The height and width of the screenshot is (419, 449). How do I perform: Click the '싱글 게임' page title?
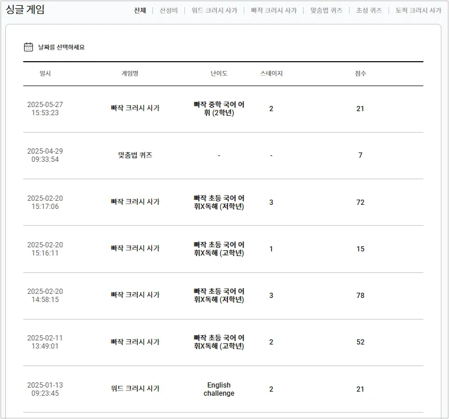[25, 9]
